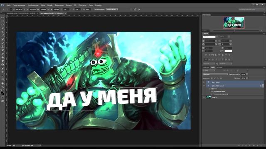
Task: Open the Opacity slider arrow in Layers
Action: [x=247, y=74]
